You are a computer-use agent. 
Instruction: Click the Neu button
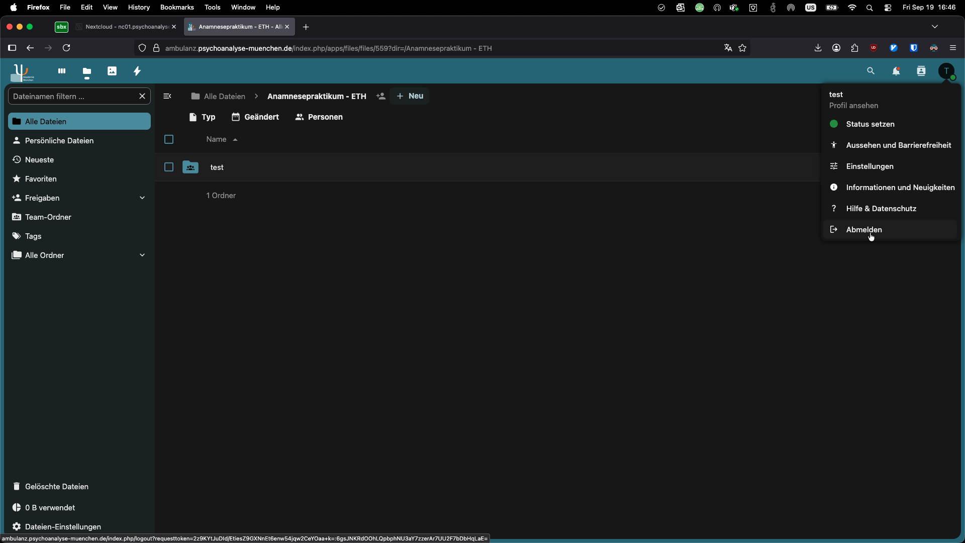(410, 96)
